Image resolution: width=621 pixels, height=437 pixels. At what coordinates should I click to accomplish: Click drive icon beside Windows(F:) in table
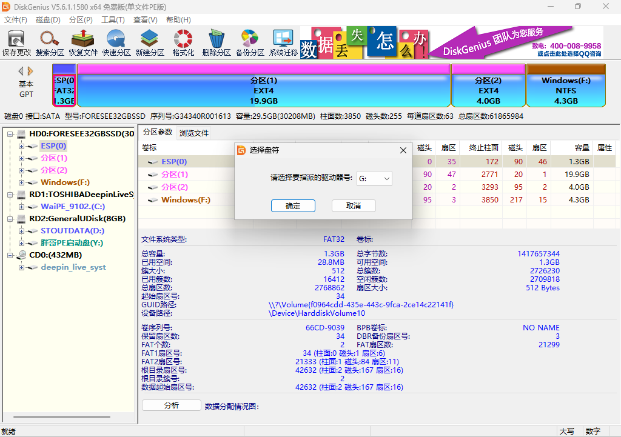point(152,200)
